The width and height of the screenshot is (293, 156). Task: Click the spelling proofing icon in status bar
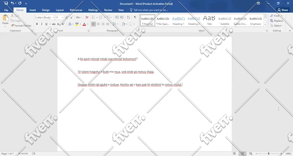(34, 153)
